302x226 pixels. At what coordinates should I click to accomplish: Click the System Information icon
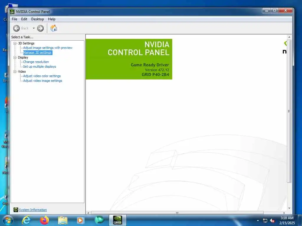click(16, 210)
